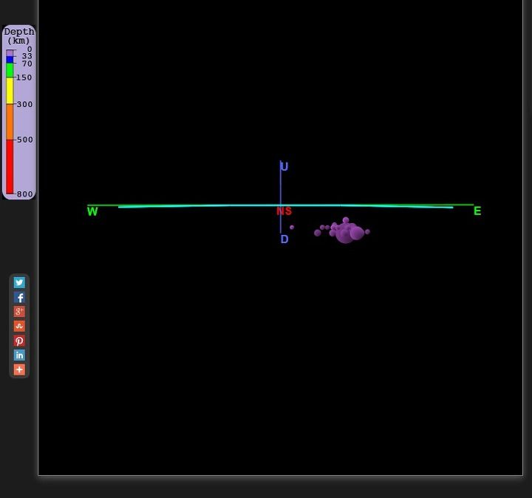Click the Depth (km) legend title
The image size is (532, 498).
tap(19, 36)
